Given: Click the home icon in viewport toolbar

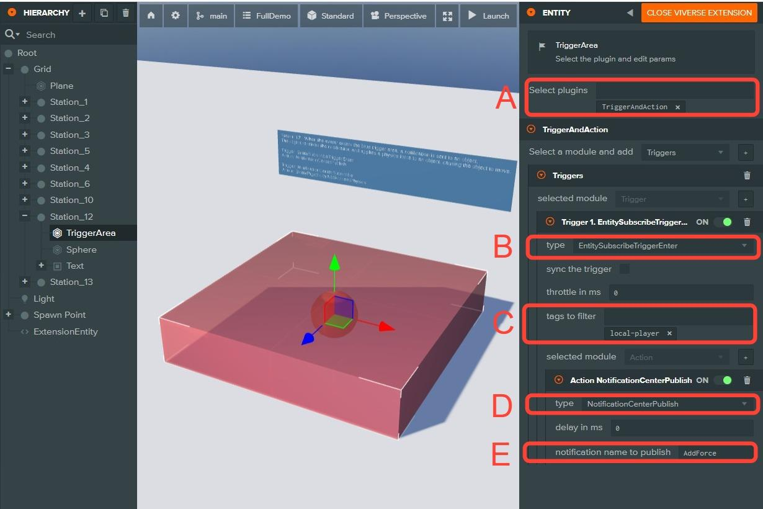Looking at the screenshot, I should coord(151,16).
